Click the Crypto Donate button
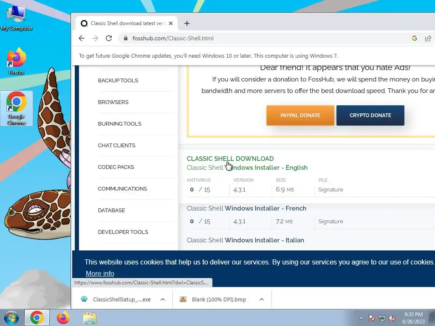This screenshot has height=326, width=435. 370,115
